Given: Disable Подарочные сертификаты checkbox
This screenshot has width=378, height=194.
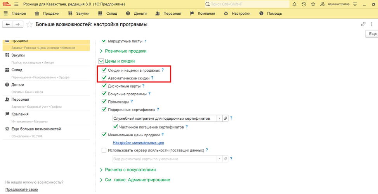Looking at the screenshot, I should click(104, 109).
